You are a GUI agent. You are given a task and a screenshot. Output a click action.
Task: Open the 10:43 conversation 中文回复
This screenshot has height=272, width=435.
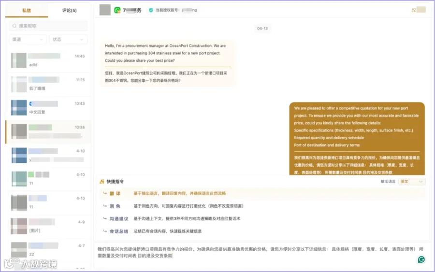pos(48,108)
